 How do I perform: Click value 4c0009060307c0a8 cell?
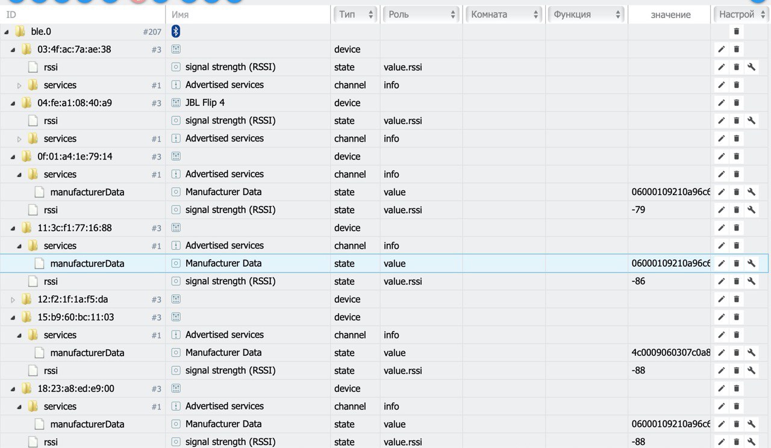coord(671,353)
